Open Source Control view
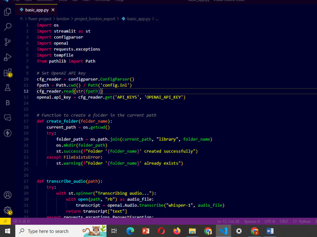Image resolution: width=317 pixels, height=237 pixels. pyautogui.click(x=8, y=42)
